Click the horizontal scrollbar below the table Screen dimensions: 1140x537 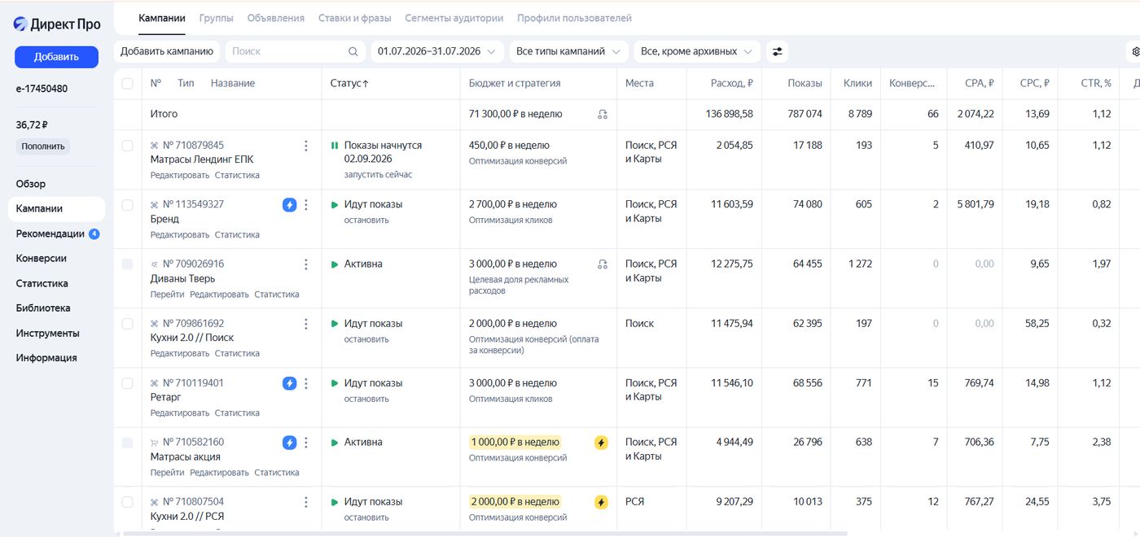coord(484,534)
